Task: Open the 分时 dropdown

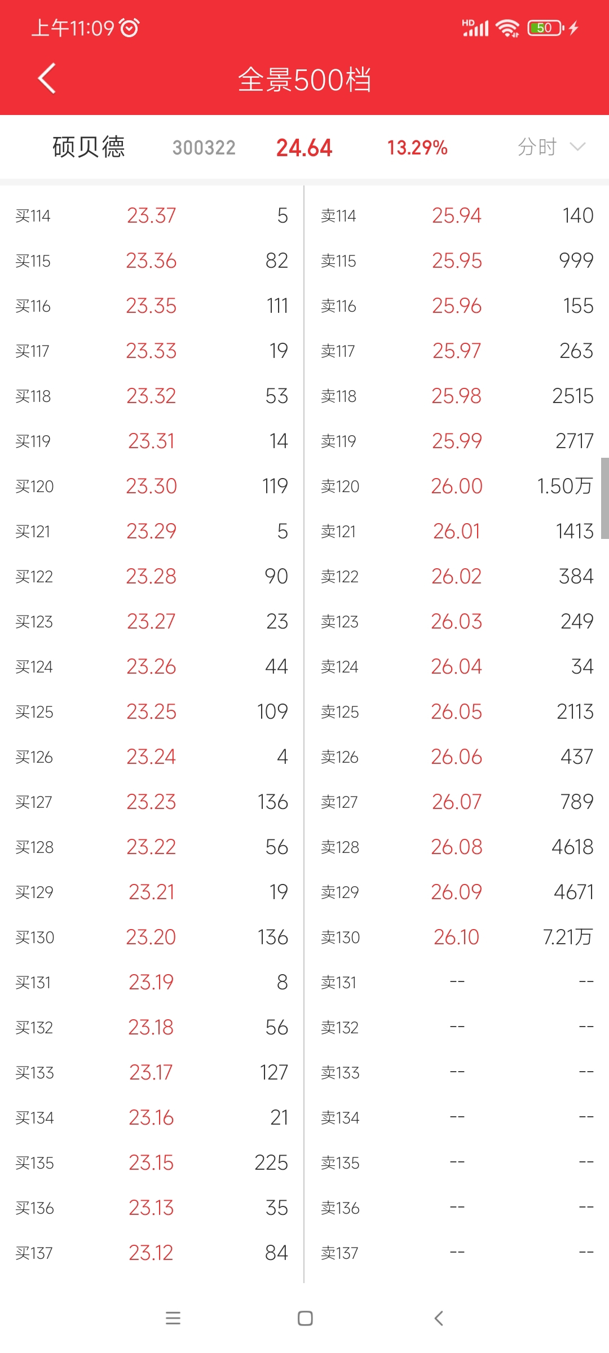Action: 551,147
